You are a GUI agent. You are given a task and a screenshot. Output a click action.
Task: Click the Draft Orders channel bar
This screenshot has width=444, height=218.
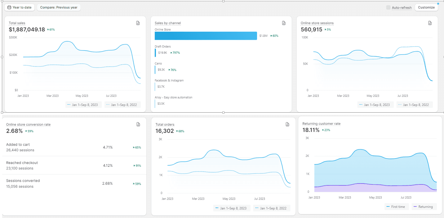tap(155, 53)
